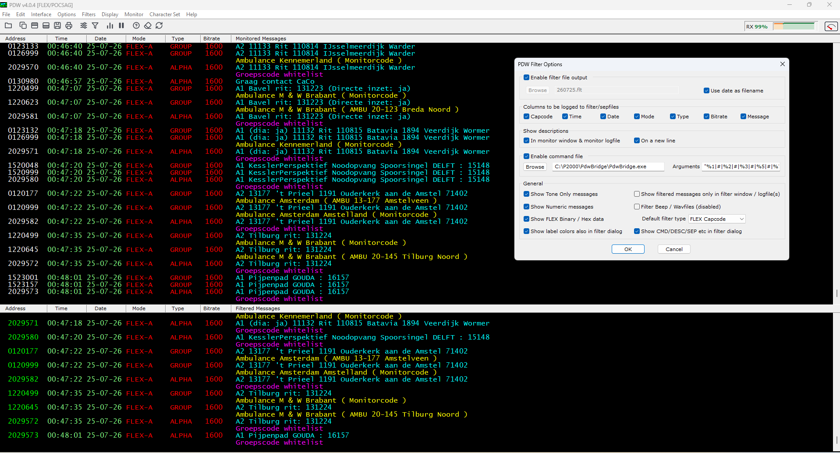Click the command file path field

608,166
